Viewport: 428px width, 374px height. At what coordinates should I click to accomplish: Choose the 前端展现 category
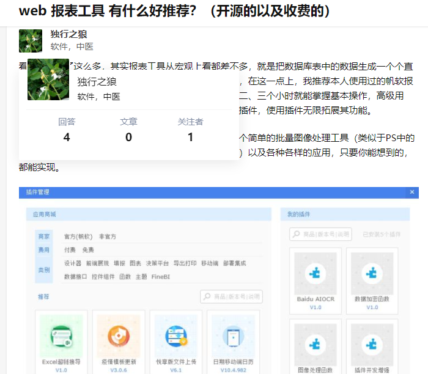click(x=97, y=263)
